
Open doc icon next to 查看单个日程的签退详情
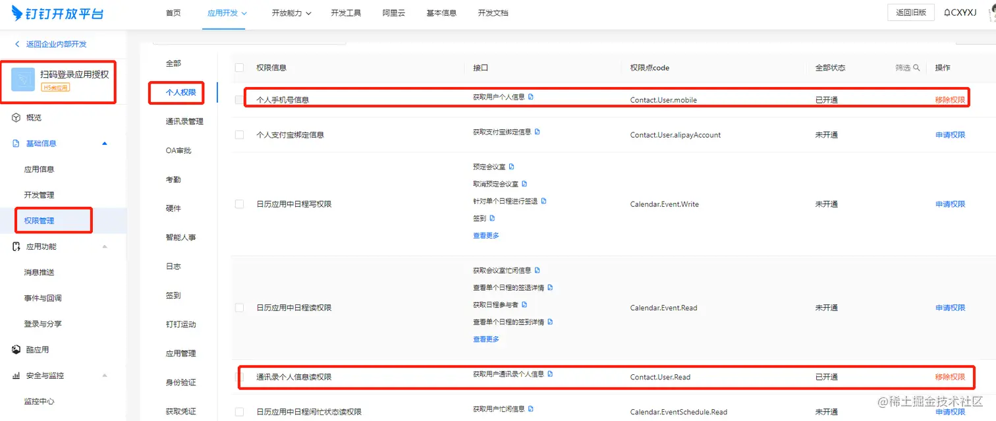[550, 288]
